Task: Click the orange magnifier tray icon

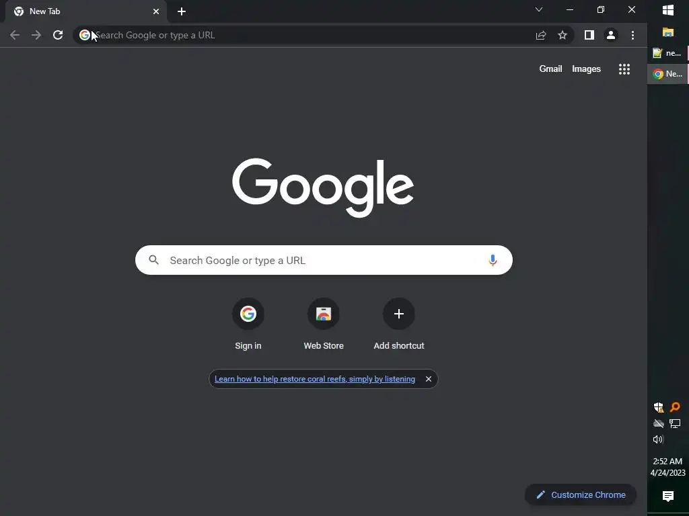Action: point(675,407)
